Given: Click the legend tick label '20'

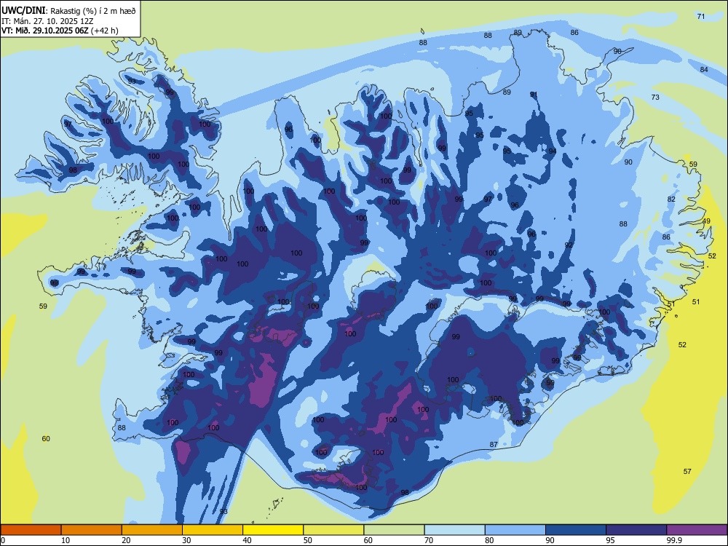Looking at the screenshot, I should 126,540.
